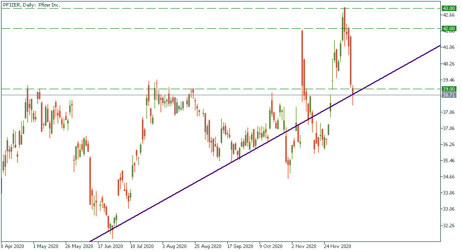Image resolution: width=462 pixels, height=252 pixels.
Task: Click the 9 Oct 2020 date label
Action: pos(271,247)
